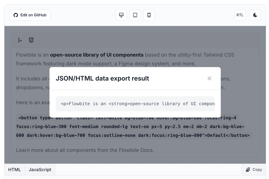Click the JSON export branch icon
The height and width of the screenshot is (179, 269).
(x=20, y=40)
